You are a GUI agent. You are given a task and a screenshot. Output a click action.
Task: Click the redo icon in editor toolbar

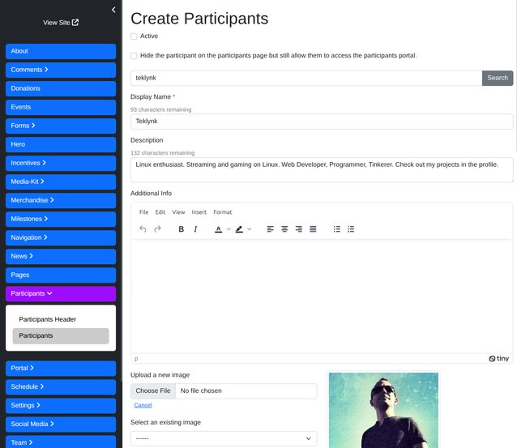point(158,229)
